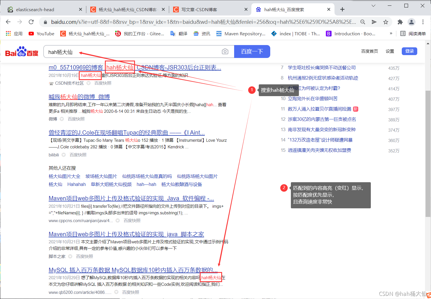Click the zoom magnifier icon in address bar
The width and height of the screenshot is (431, 299).
tap(363, 22)
